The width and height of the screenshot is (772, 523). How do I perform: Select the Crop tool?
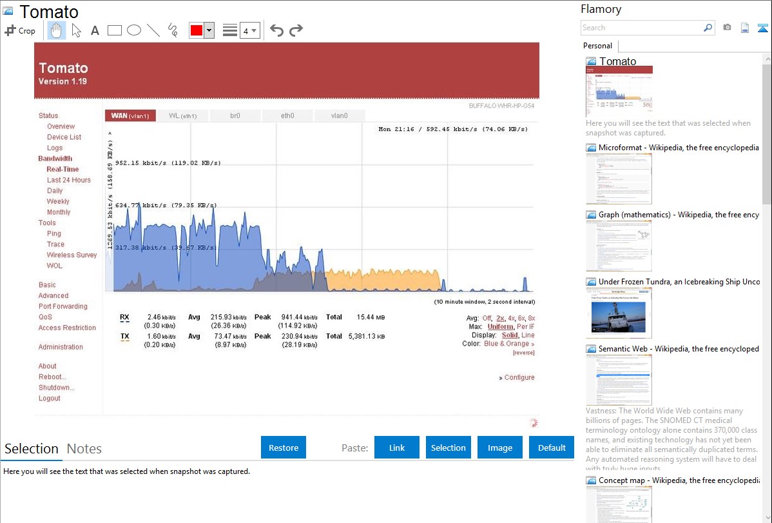click(x=20, y=30)
